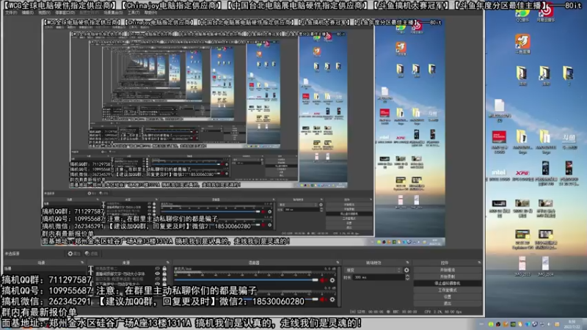Select 斗鱼 logo desktop icon
Image resolution: width=587 pixels, height=330 pixels.
pyautogui.click(x=569, y=142)
